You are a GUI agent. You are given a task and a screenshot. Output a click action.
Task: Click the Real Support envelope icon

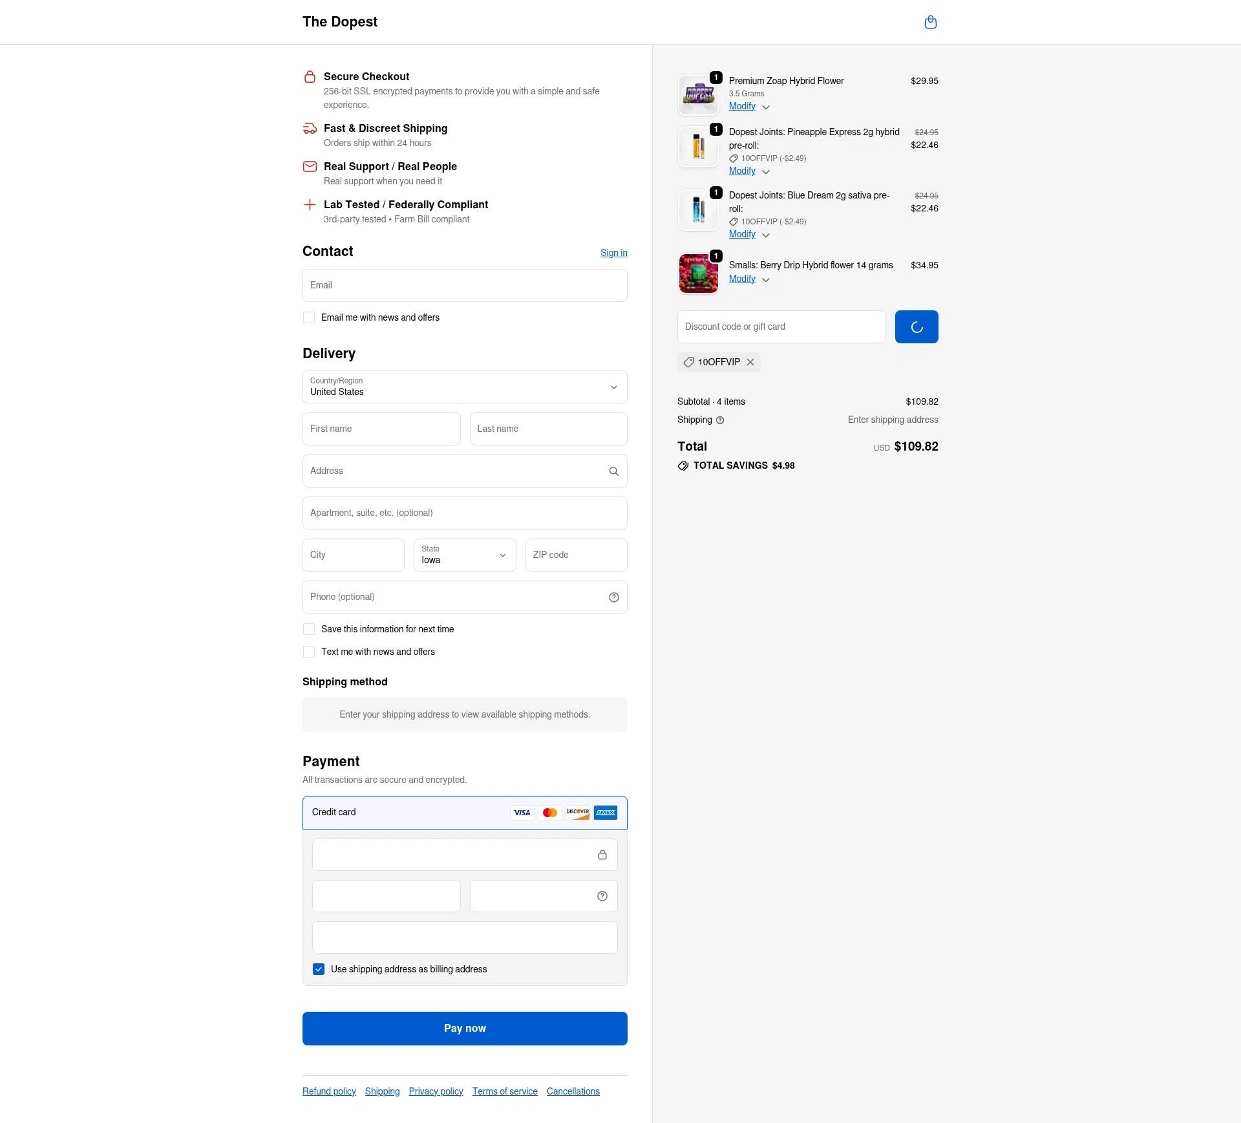tap(310, 167)
